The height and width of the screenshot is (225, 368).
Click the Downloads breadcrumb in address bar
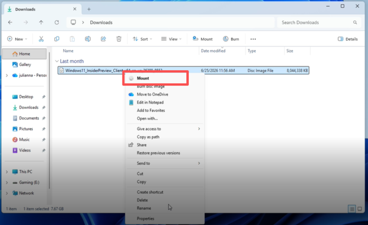pos(101,22)
